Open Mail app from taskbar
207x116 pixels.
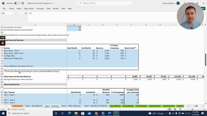pyautogui.click(x=89, y=113)
